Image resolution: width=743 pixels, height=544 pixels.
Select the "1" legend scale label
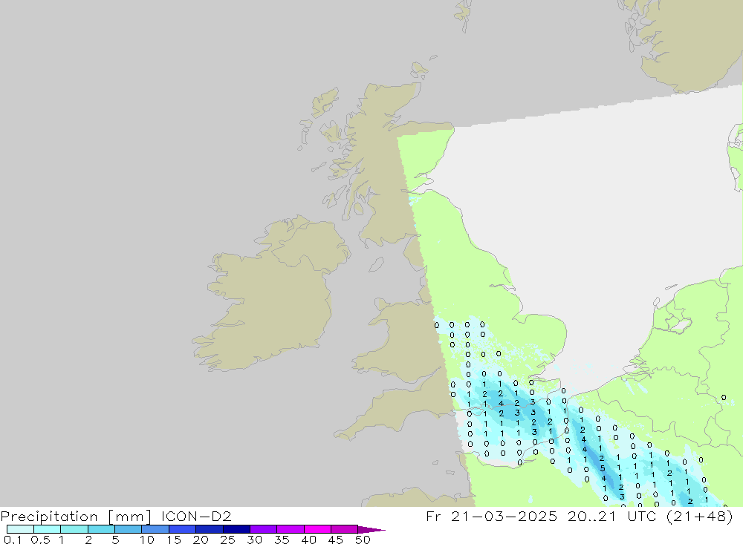tap(61, 540)
